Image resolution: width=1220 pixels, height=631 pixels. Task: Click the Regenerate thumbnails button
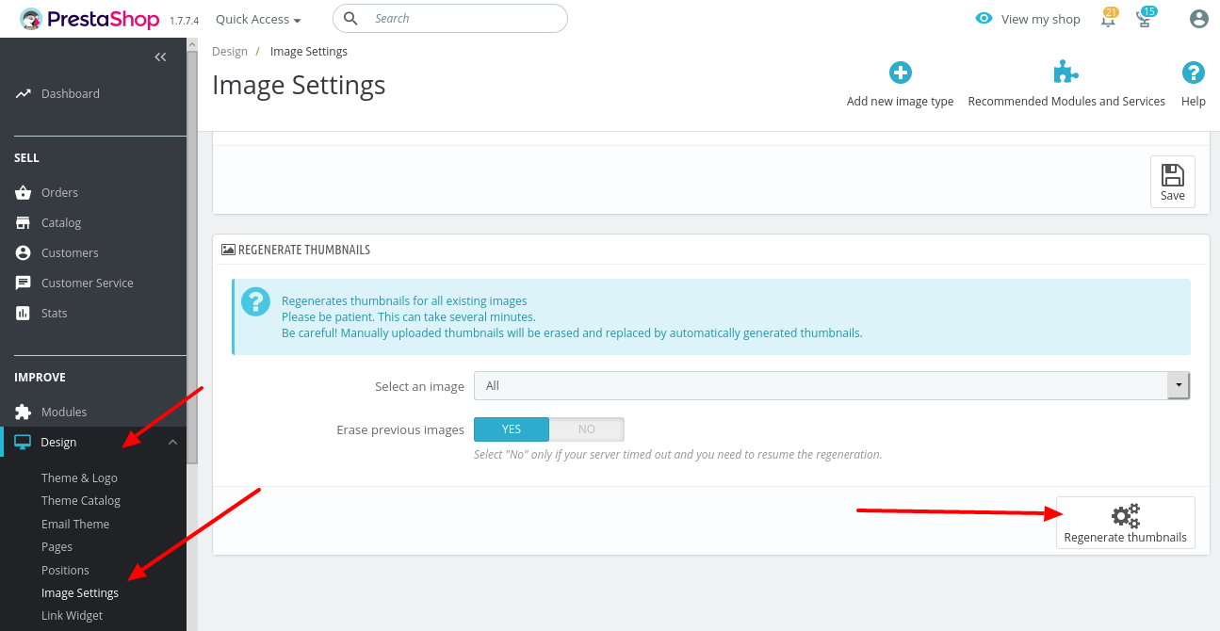tap(1126, 523)
